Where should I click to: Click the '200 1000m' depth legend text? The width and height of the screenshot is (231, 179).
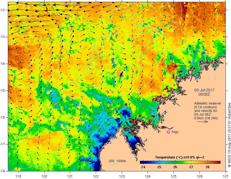point(117,161)
